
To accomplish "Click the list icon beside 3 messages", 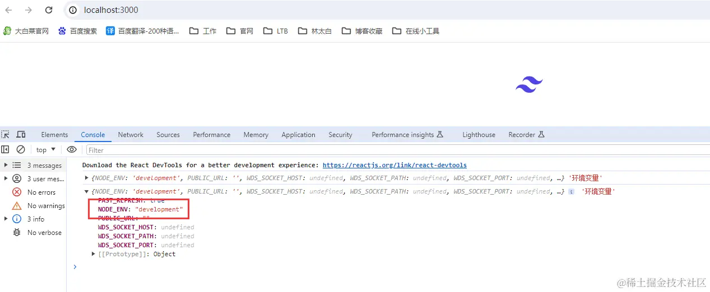I will 17,165.
